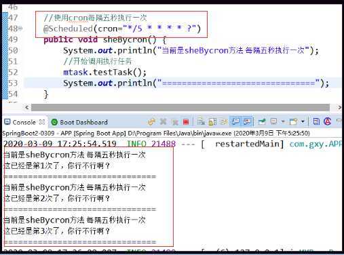
Task: Switch to the Console tab
Action: [24, 122]
